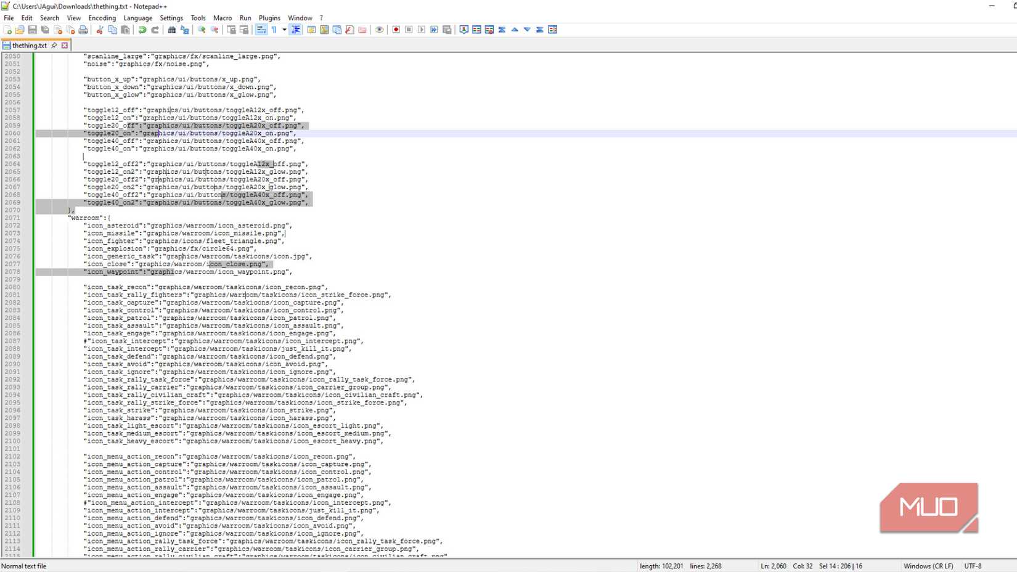
Task: Open the View menu
Action: point(73,18)
